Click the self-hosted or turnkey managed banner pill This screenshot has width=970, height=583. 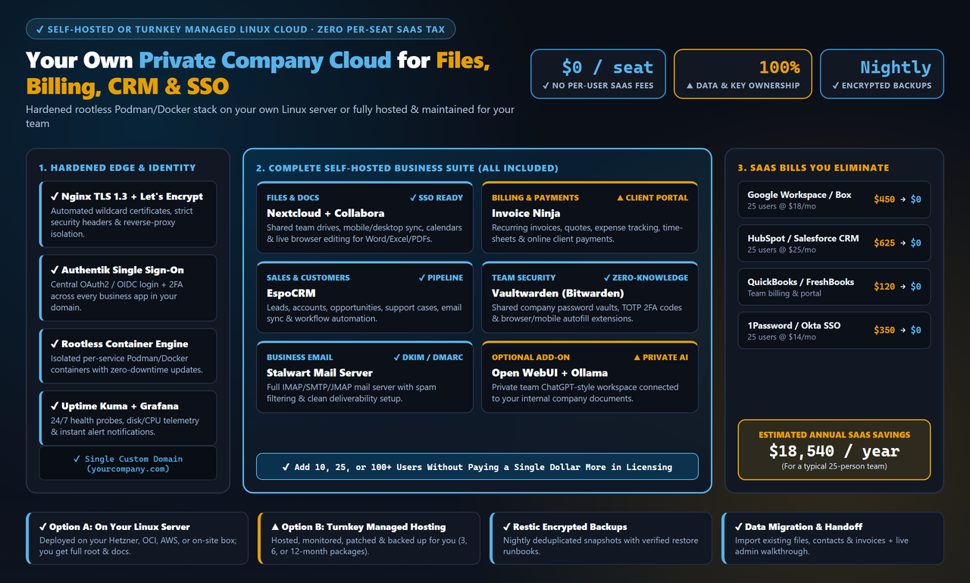pos(240,29)
